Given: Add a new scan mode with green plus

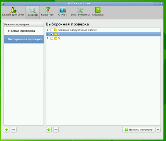Looking at the screenshot, I should [x=7, y=130].
